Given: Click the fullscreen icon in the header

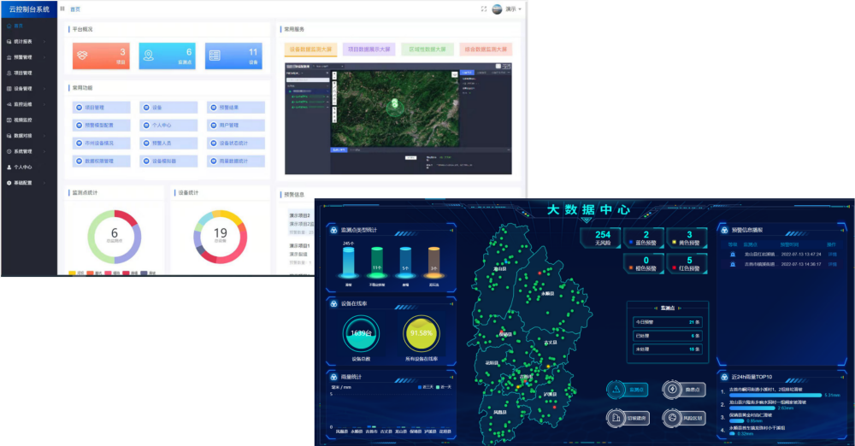Looking at the screenshot, I should click(484, 9).
